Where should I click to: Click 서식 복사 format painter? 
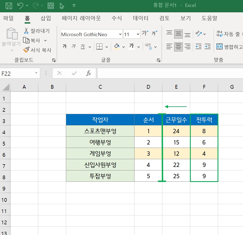tap(37, 50)
